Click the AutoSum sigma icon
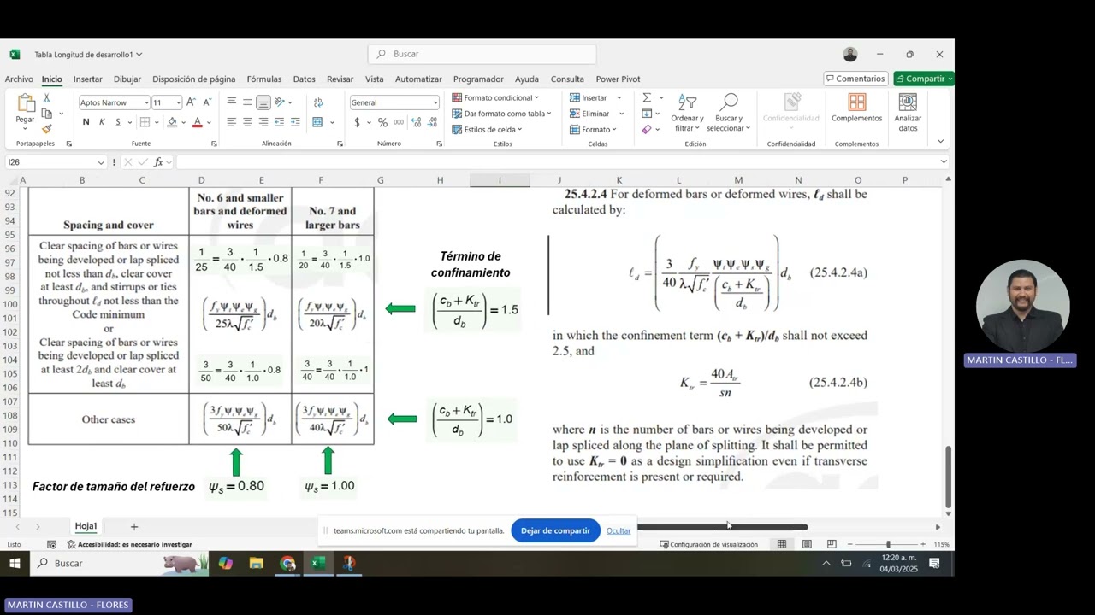The height and width of the screenshot is (615, 1095). pos(647,98)
